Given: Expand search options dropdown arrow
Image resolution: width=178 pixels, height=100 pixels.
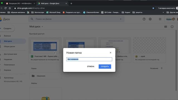Looking at the screenshot, I should coord(121,19).
